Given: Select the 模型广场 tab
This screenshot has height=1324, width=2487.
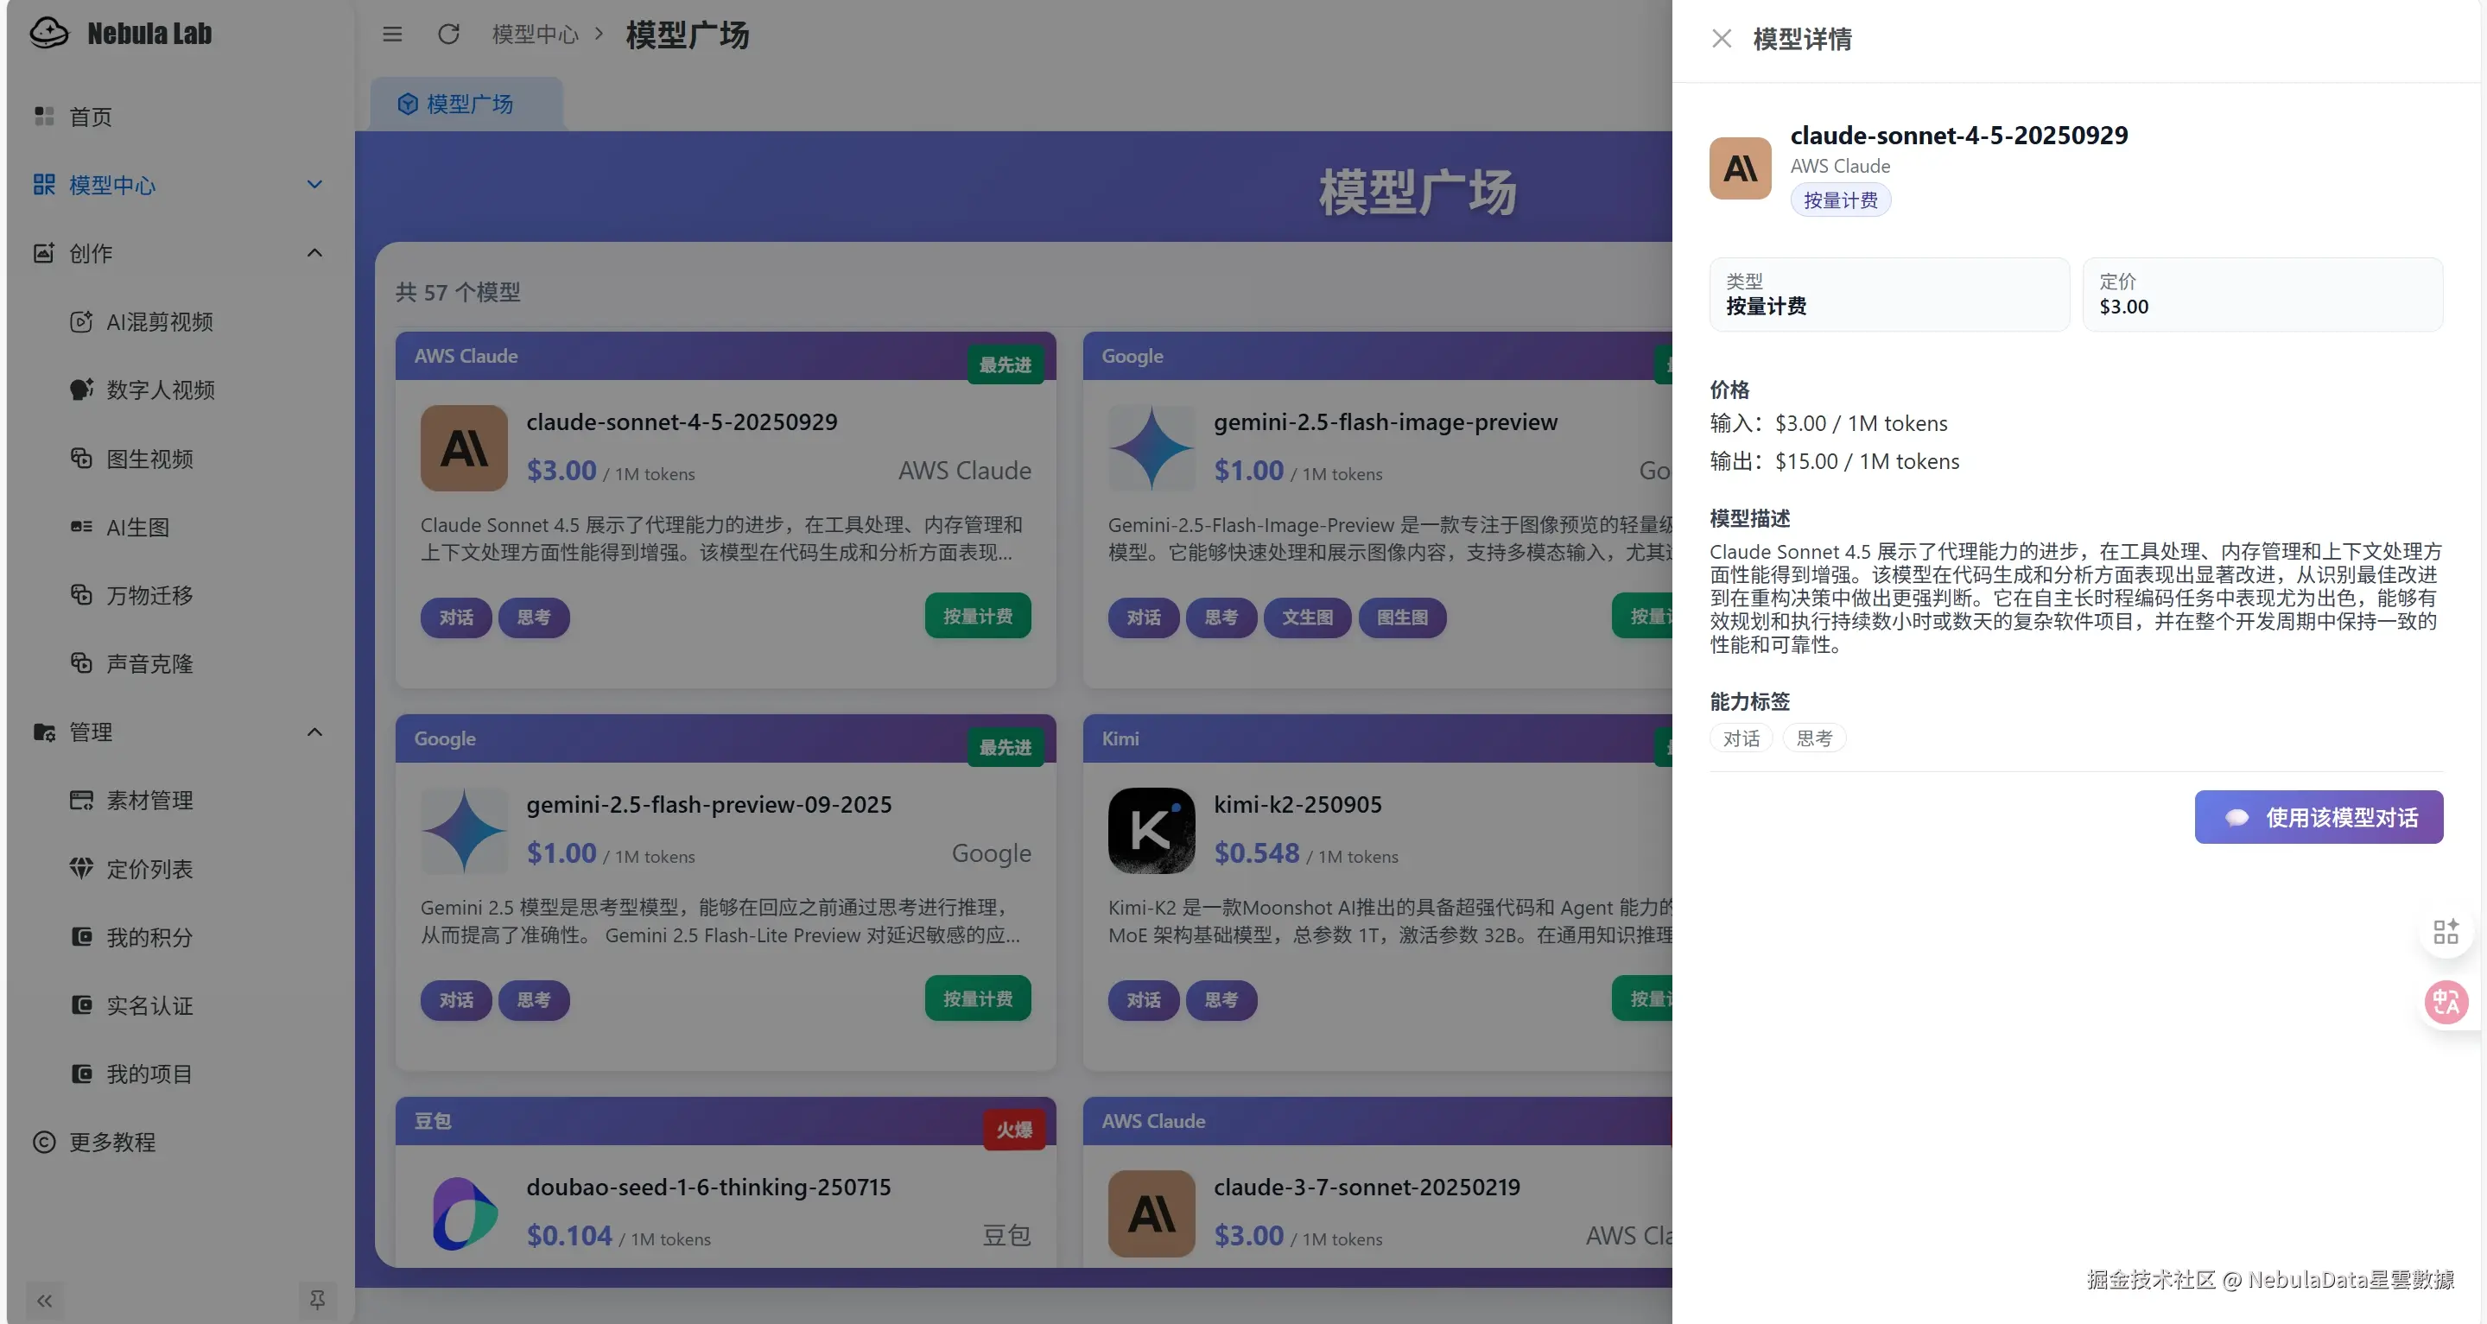Looking at the screenshot, I should click(467, 104).
